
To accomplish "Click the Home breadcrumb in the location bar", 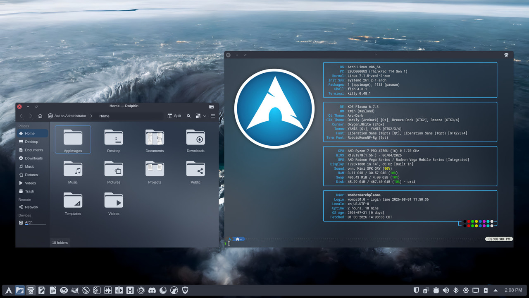I will point(104,116).
